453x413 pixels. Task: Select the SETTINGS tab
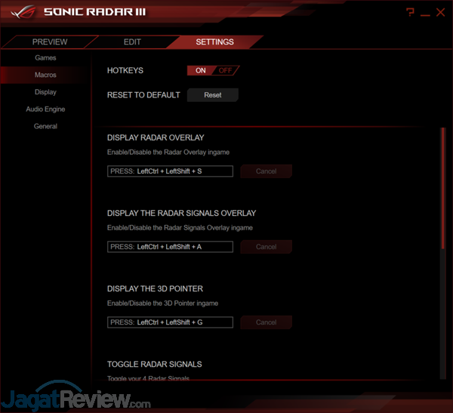coord(215,42)
